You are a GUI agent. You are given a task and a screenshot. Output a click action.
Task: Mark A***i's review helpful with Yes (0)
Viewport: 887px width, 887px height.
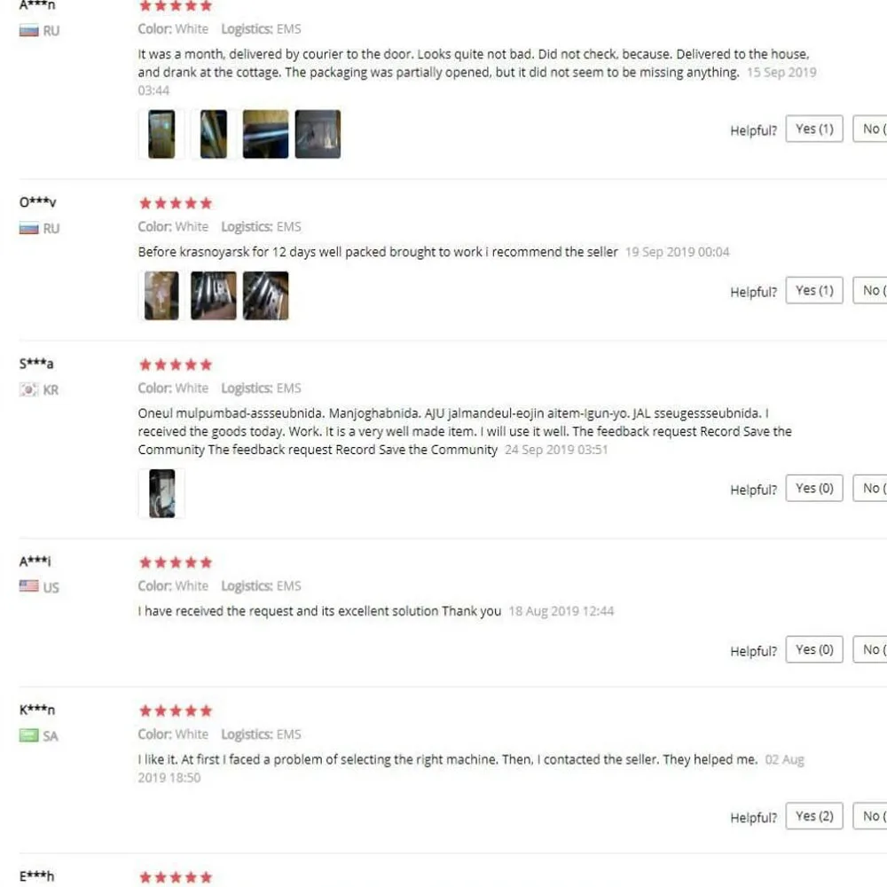pos(814,649)
